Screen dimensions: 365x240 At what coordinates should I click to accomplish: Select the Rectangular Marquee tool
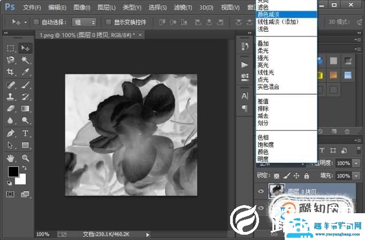click(x=11, y=48)
